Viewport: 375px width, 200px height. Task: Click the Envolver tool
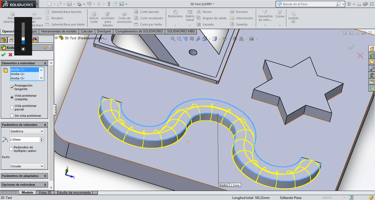(x=239, y=12)
